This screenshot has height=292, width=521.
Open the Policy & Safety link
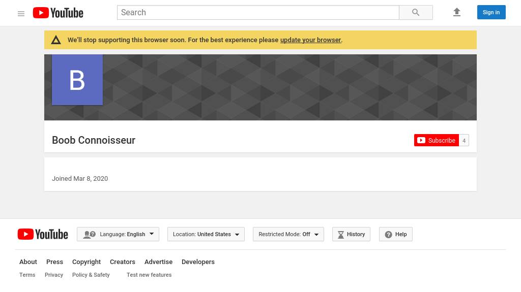point(91,275)
